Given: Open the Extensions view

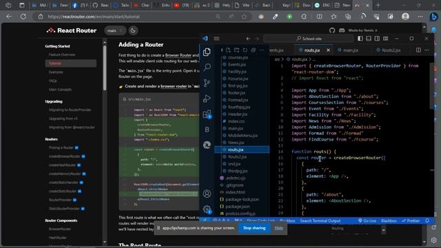Looking at the screenshot, I should point(207,114).
